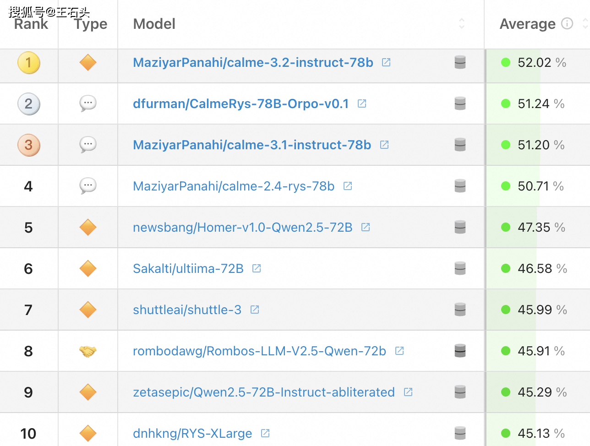Sort table by Type column header
The image size is (590, 446).
point(91,24)
